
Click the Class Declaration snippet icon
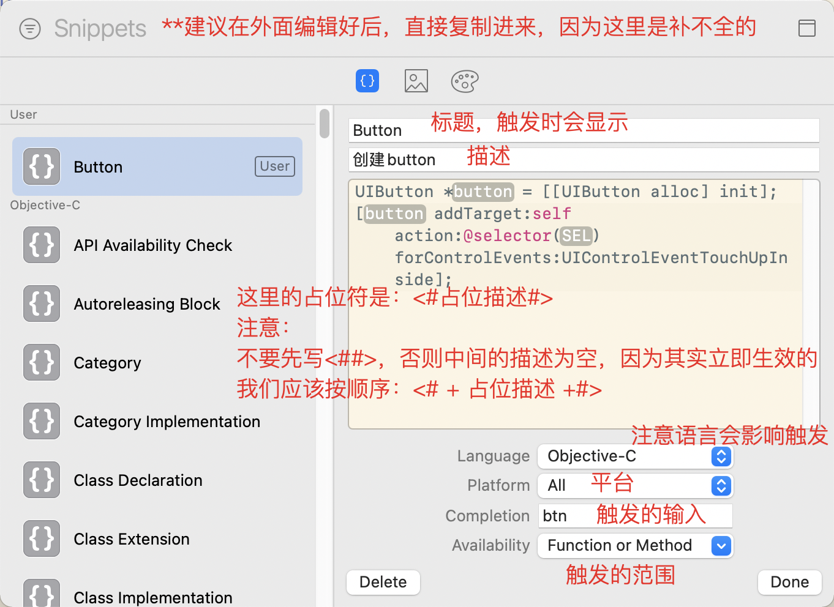click(42, 480)
